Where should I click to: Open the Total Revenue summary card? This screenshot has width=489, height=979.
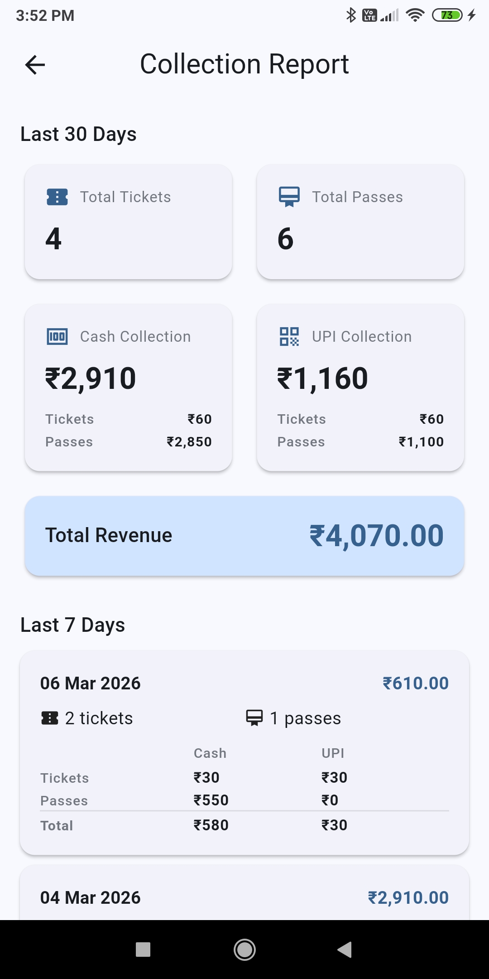[x=244, y=536]
